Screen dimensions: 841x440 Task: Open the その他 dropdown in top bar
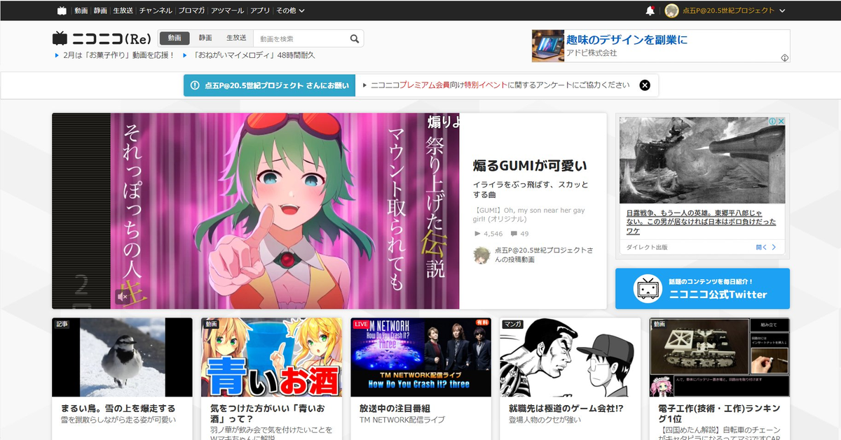coord(290,10)
